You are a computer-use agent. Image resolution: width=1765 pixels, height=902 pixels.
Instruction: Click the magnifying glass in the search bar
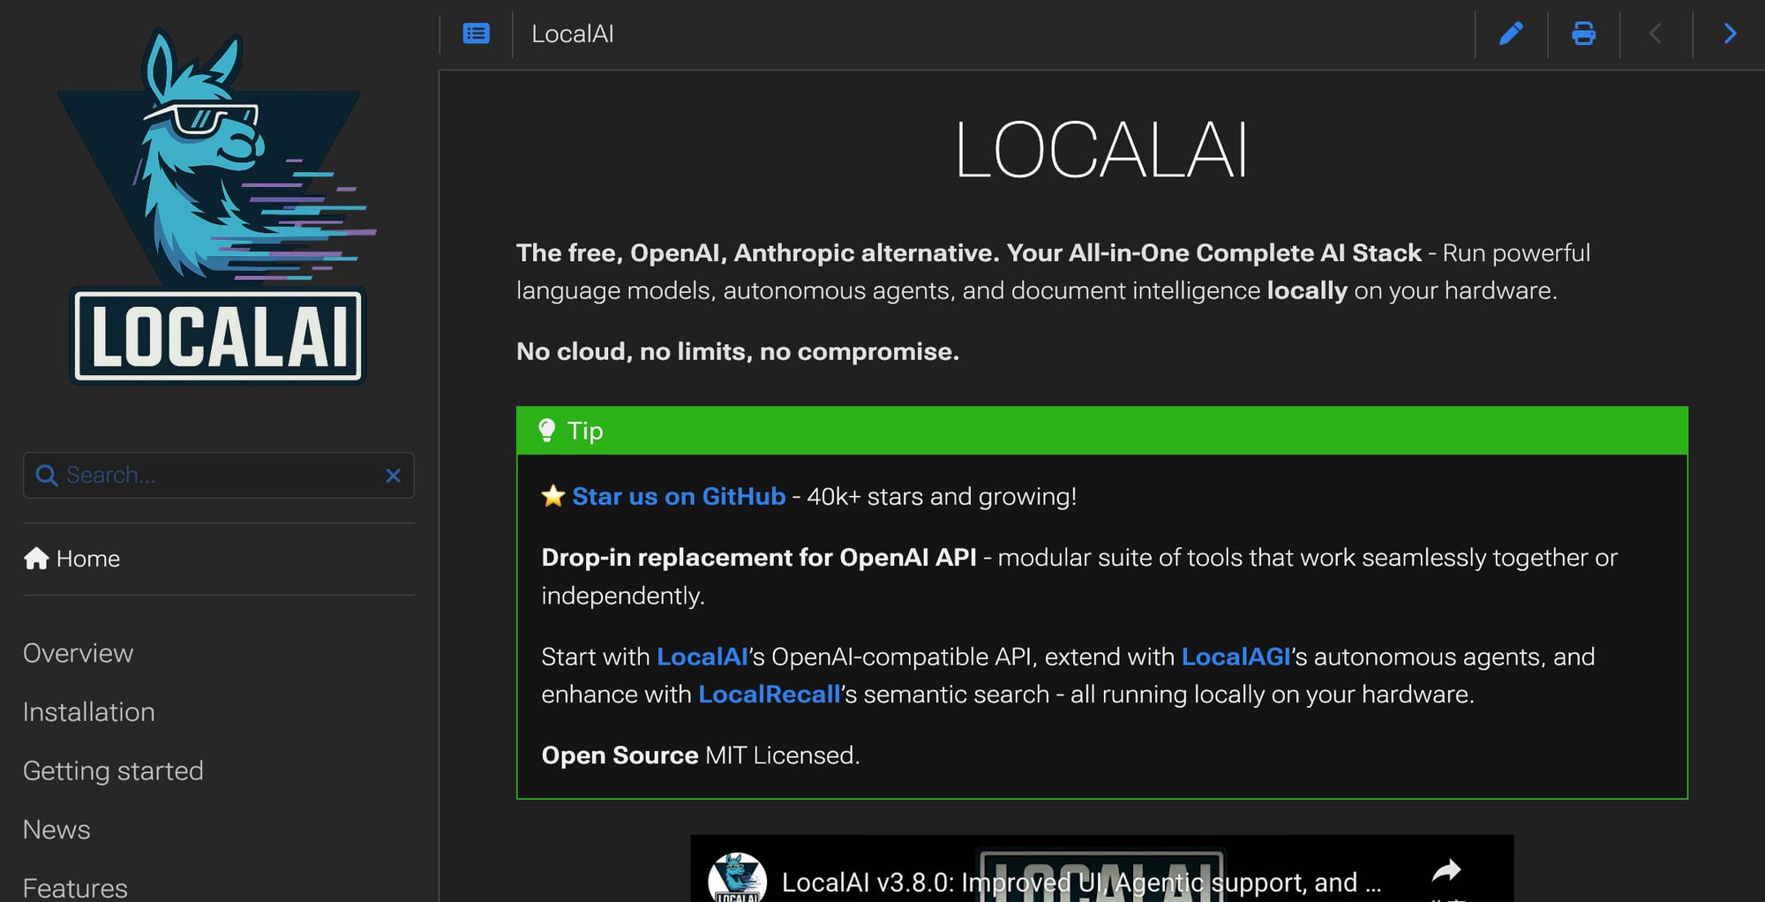(x=47, y=475)
